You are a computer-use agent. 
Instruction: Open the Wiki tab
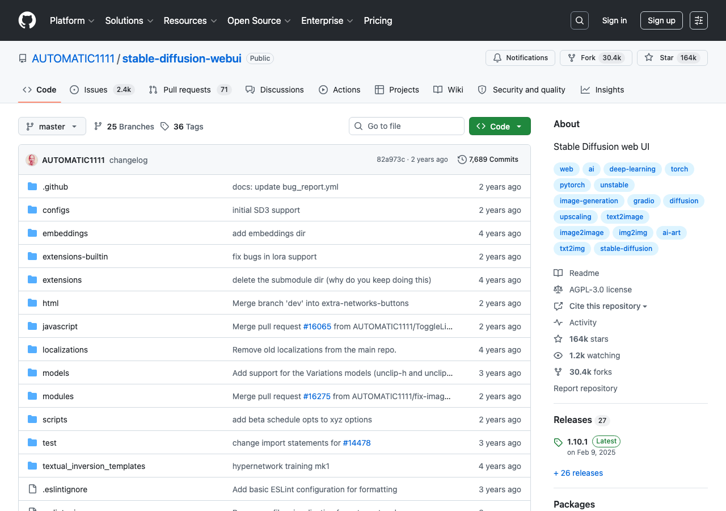pos(448,90)
